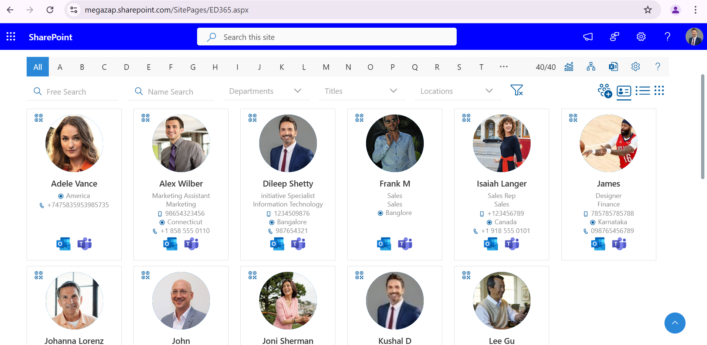Screen dimensions: 707x345
Task: Show QR code on James card
Action: pos(573,118)
